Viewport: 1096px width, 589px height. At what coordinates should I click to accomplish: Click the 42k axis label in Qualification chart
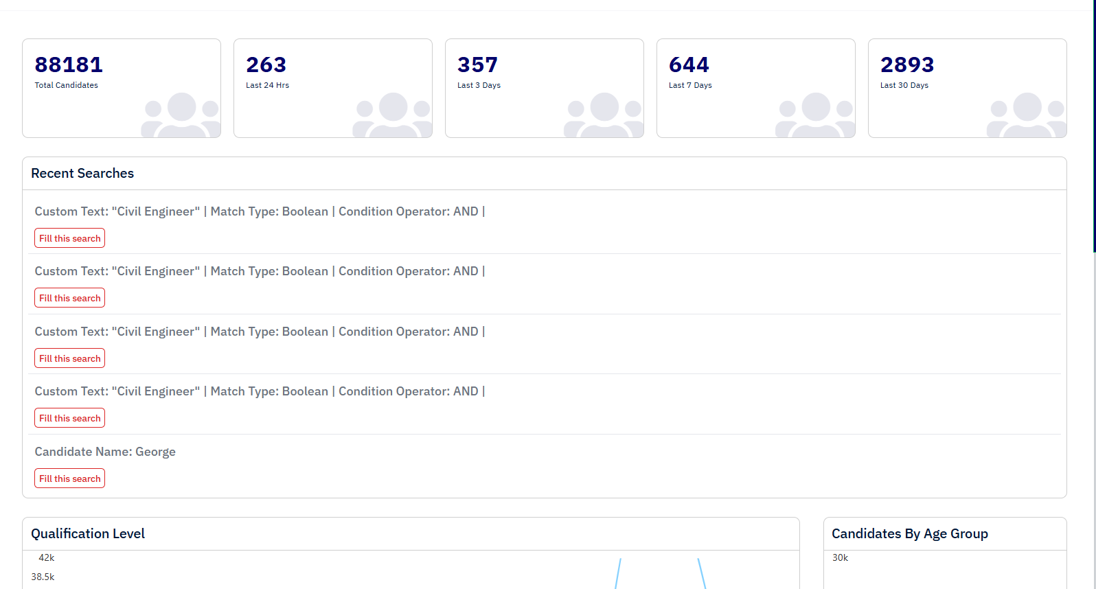(x=47, y=558)
